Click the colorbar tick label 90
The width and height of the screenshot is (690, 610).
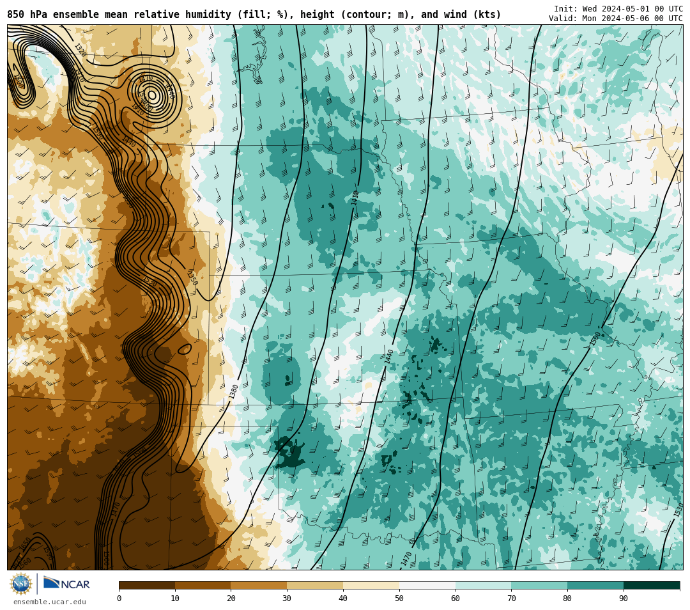(x=624, y=598)
